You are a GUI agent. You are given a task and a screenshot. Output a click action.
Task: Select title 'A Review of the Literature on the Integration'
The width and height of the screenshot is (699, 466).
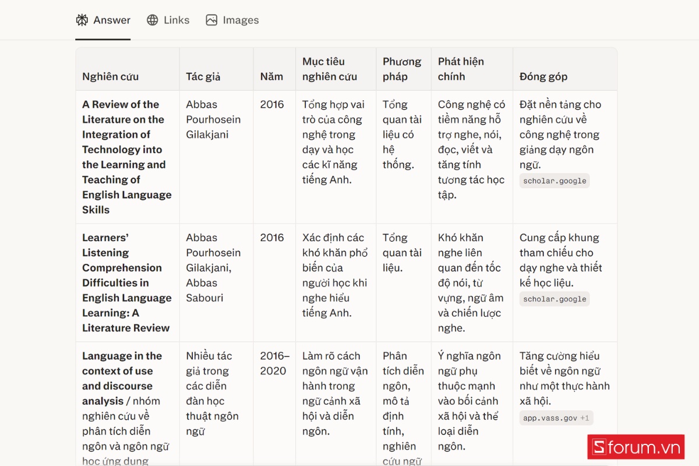(127, 157)
